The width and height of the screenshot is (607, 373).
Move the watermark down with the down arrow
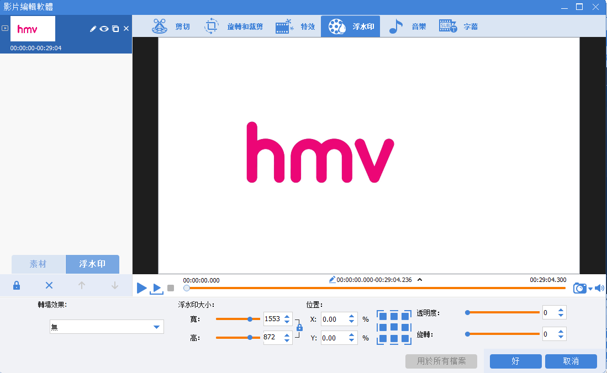point(114,286)
